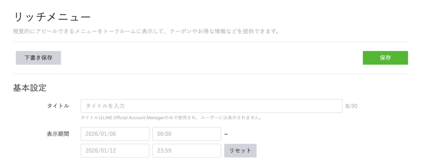Click the divider line above 下書き保存
The height and width of the screenshot is (165, 422).
pos(210,42)
